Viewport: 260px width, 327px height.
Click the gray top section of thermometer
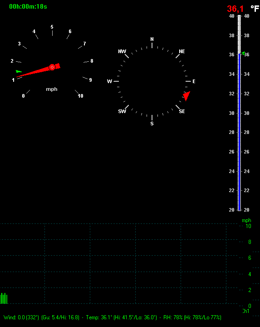tap(240, 34)
